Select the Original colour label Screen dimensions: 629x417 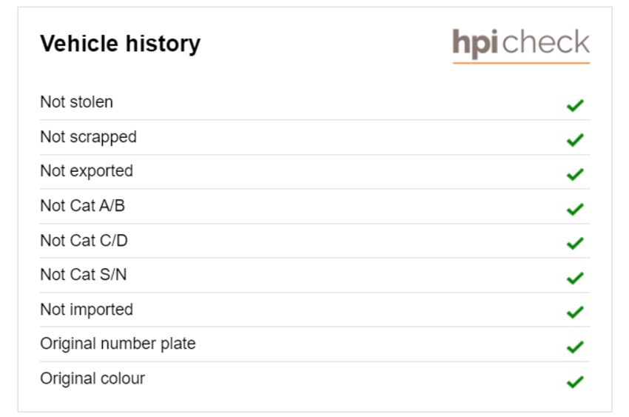92,378
